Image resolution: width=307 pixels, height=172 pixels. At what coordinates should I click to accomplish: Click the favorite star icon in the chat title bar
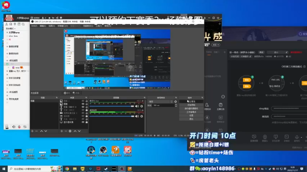pos(50,18)
